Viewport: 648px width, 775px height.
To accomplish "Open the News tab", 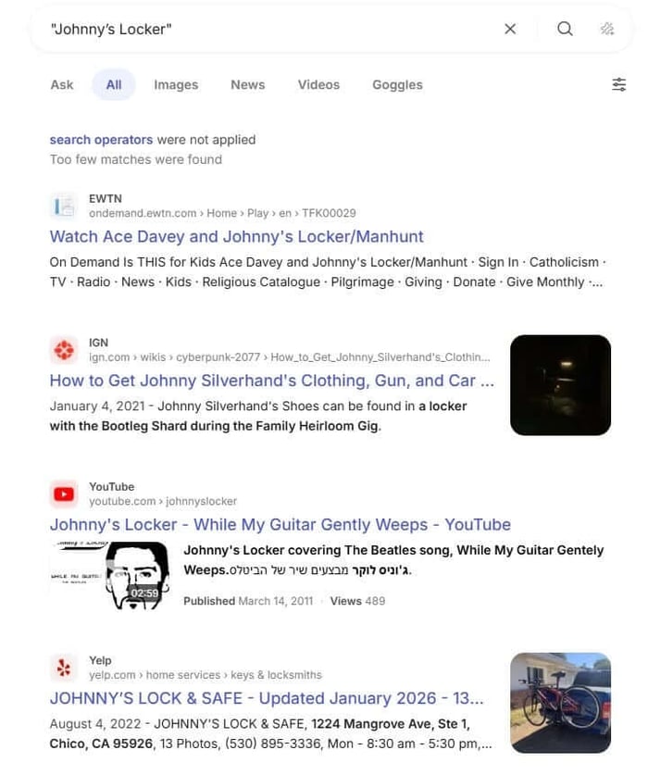I will tap(247, 84).
